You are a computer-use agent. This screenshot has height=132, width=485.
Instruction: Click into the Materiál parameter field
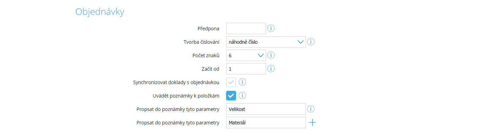tap(266, 122)
